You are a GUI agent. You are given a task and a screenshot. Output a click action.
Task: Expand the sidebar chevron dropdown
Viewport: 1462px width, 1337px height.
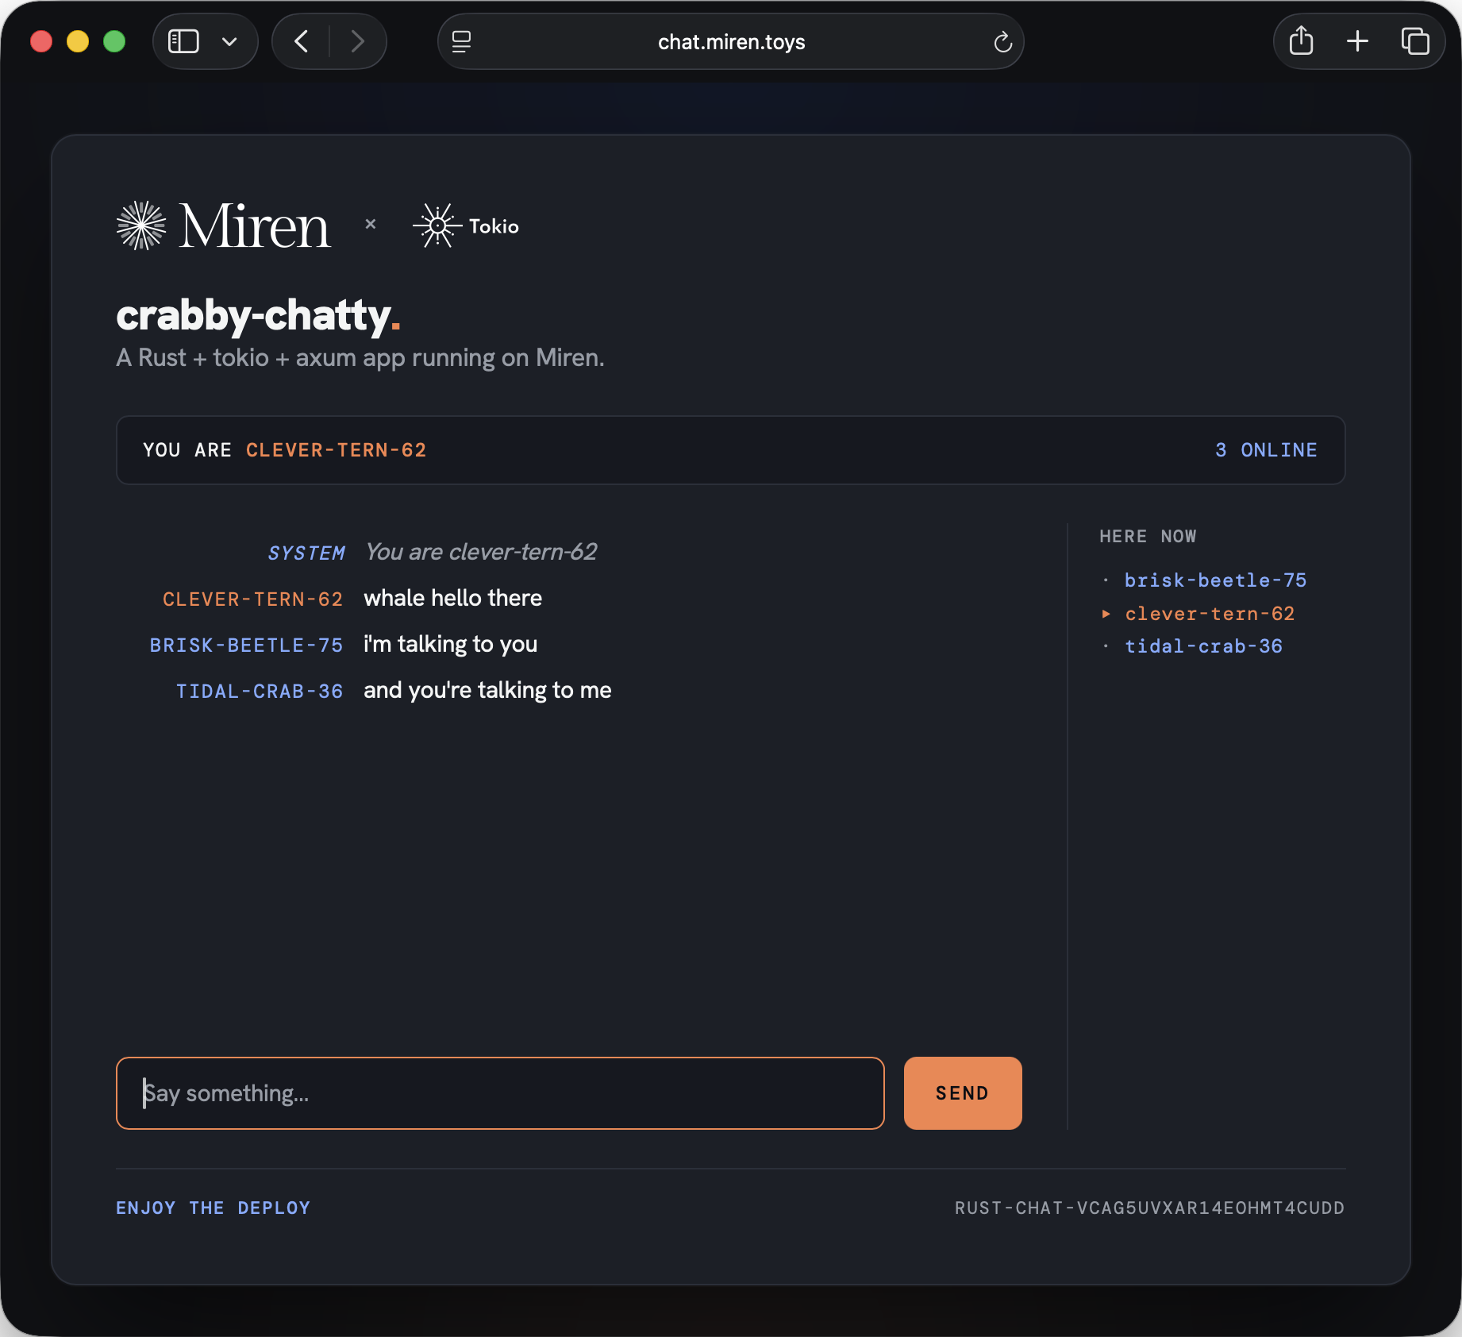(x=230, y=40)
